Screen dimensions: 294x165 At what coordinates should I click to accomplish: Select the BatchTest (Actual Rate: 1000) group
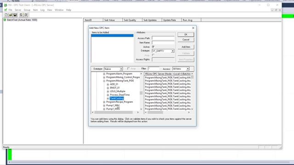pyautogui.click(x=22, y=20)
